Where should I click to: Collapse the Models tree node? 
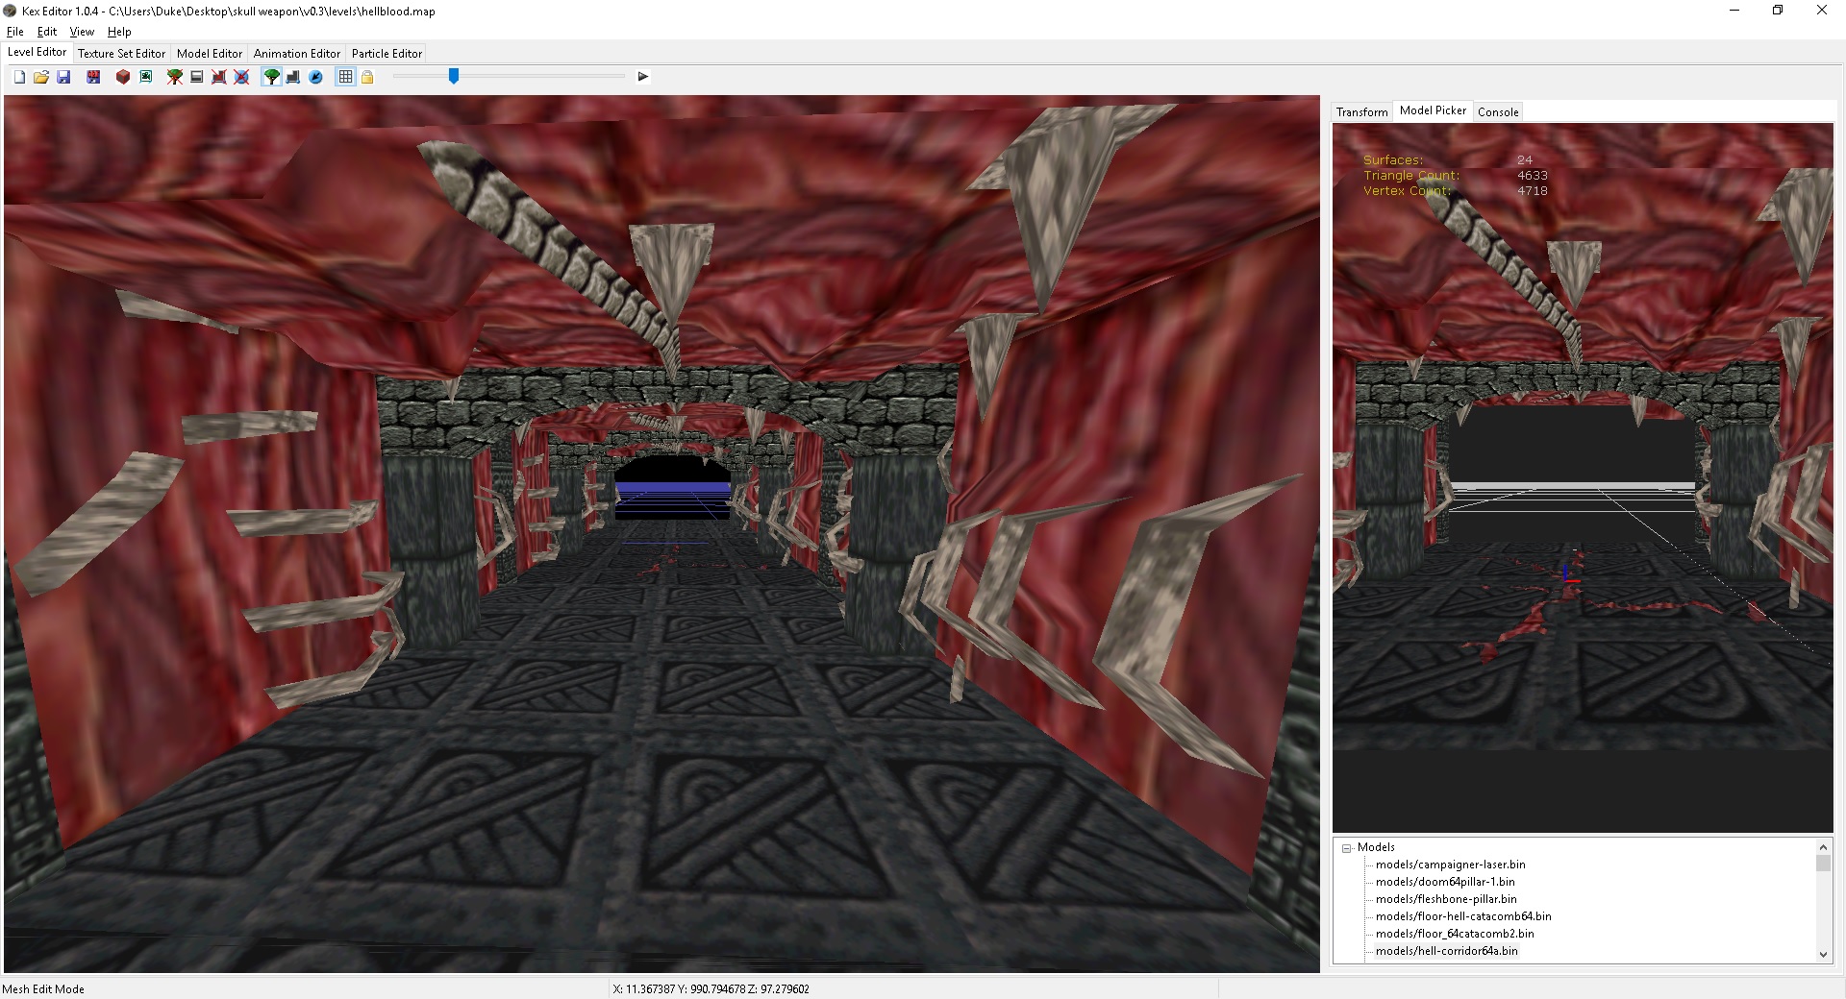(x=1347, y=848)
